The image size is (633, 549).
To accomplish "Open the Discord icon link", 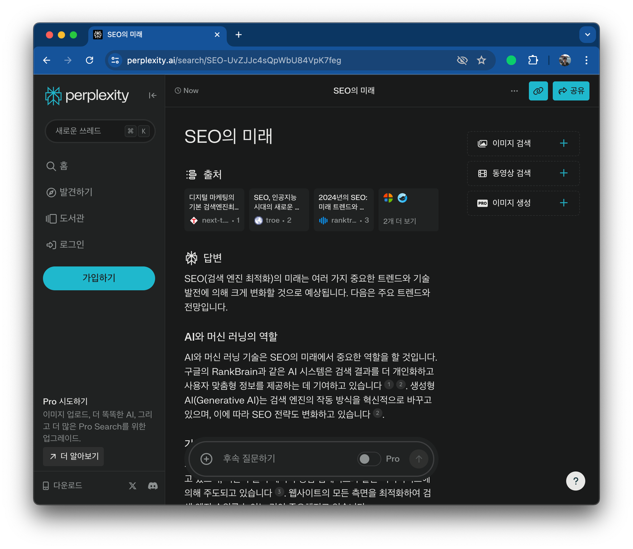I will [152, 486].
